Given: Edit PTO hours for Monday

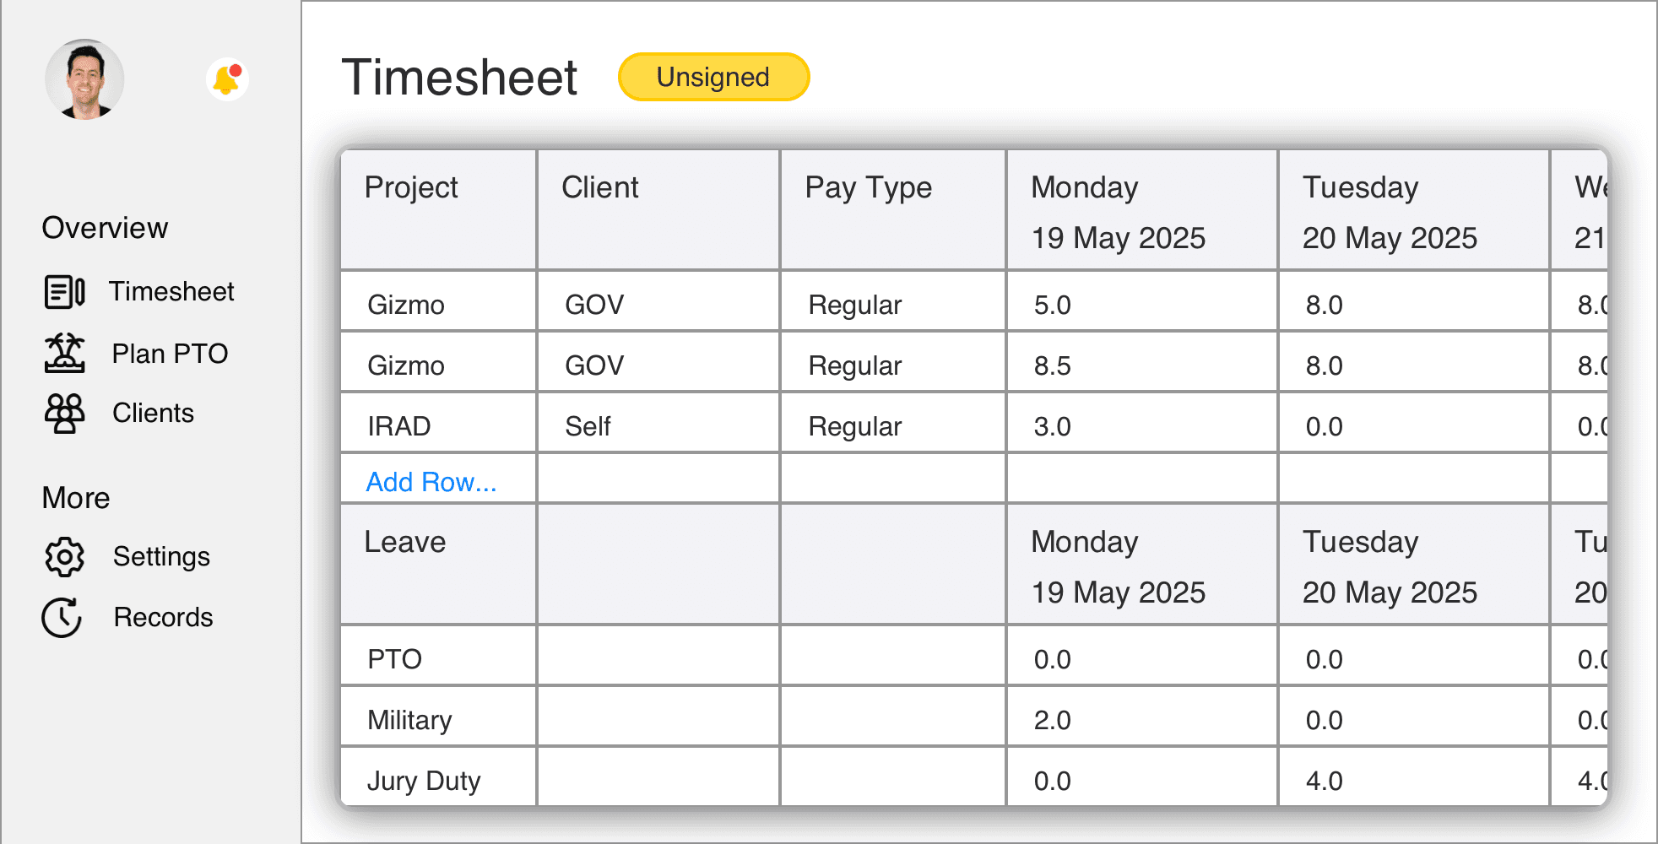Looking at the screenshot, I should click(1141, 659).
